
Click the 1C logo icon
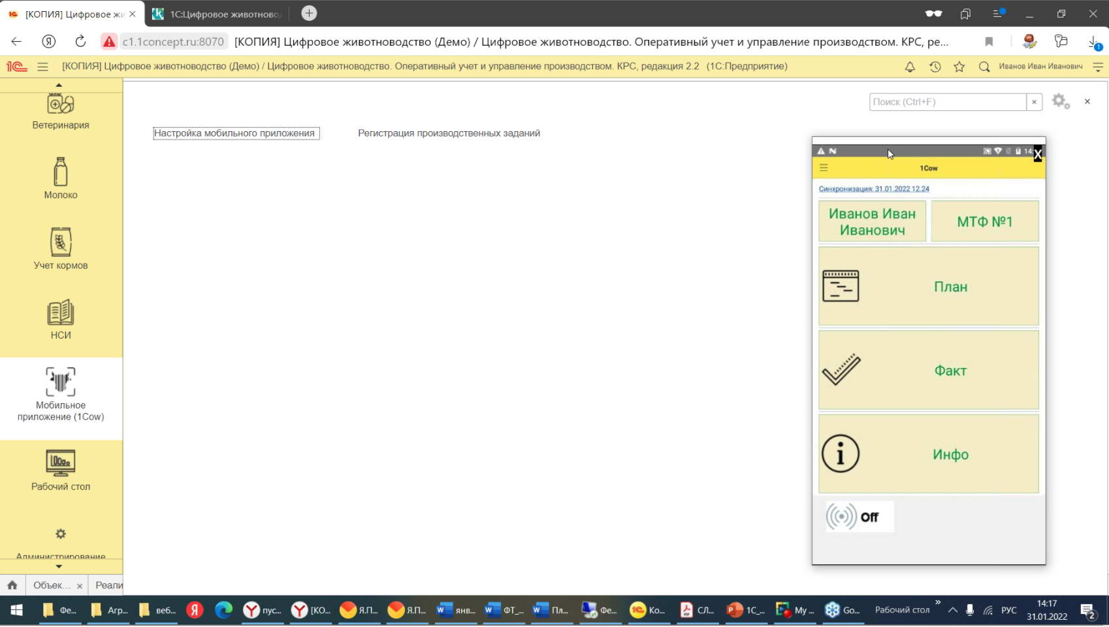pos(17,67)
